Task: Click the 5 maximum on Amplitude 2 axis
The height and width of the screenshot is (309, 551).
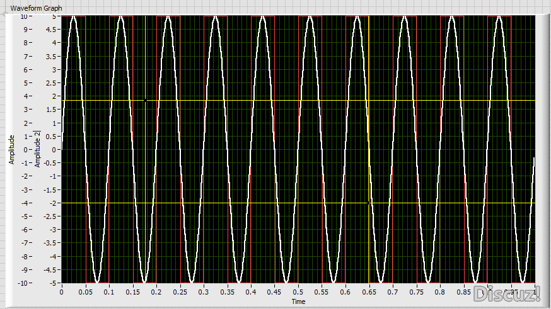Action: 54,16
